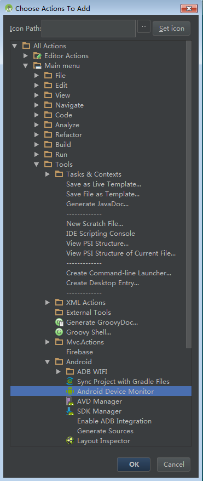Select View PSI Structure of Current File...
Screen dimensions: 203x481
[x=121, y=253]
